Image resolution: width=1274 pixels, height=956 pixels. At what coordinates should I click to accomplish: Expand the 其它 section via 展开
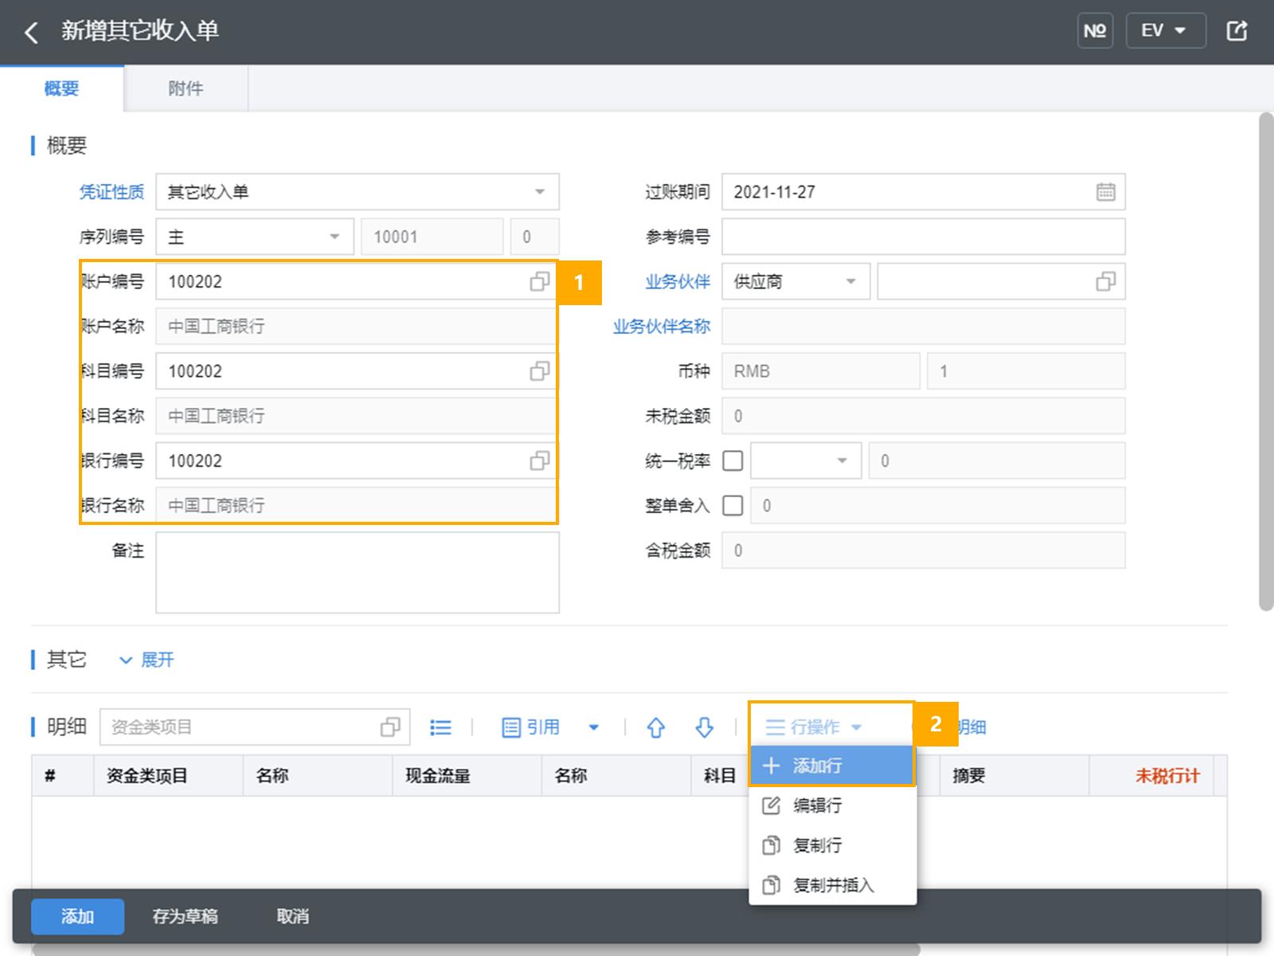pos(147,660)
